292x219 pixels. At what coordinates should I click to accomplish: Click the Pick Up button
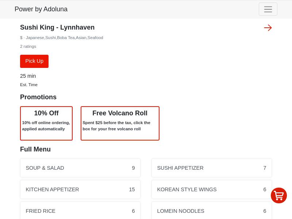point(34,61)
